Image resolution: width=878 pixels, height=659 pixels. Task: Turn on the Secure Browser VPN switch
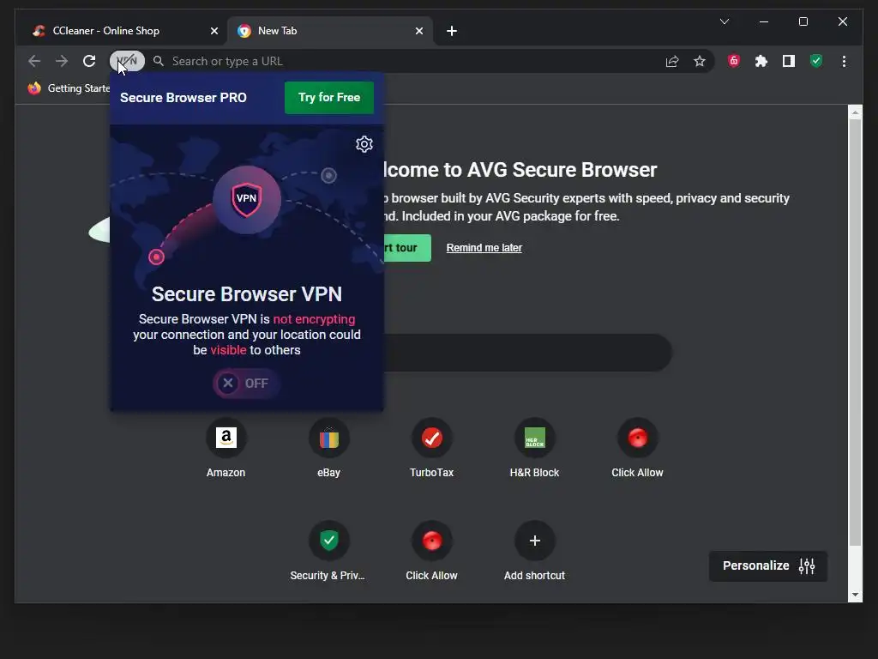[246, 384]
